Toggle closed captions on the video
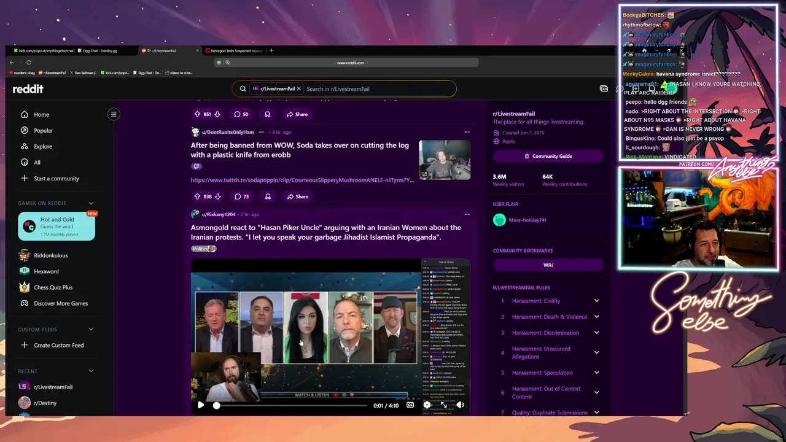The width and height of the screenshot is (786, 442). 410,405
